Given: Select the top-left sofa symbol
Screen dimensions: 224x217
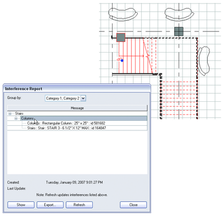Looking at the screenshot, I should click(x=123, y=14).
